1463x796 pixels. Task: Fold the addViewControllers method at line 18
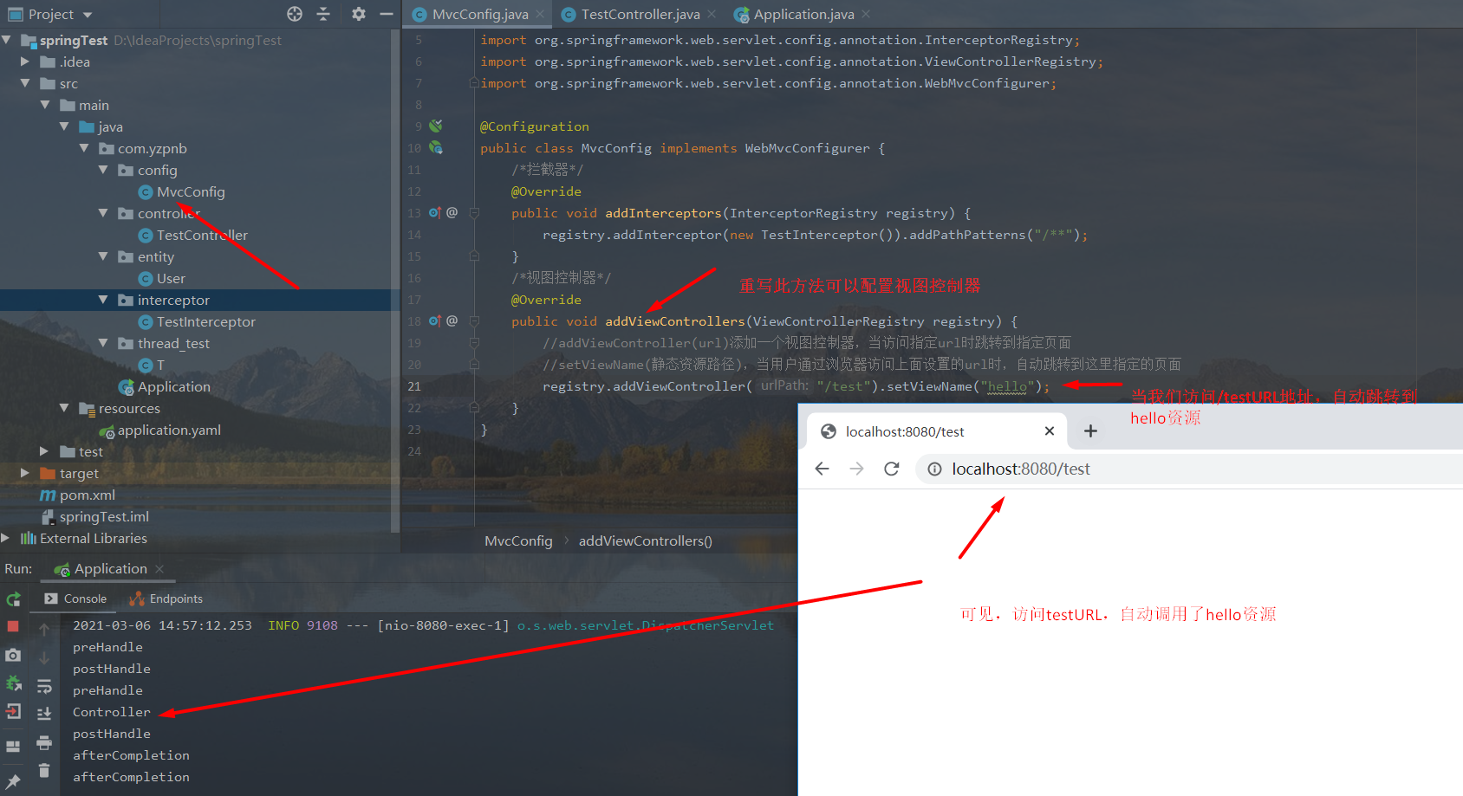(x=474, y=321)
